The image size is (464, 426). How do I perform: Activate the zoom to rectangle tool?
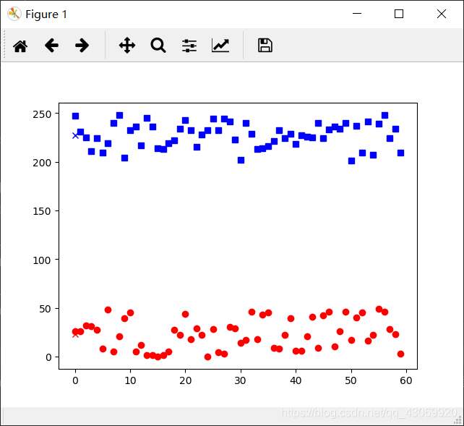[158, 46]
